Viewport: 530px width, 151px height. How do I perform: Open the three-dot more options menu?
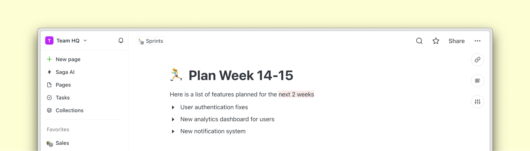point(477,41)
